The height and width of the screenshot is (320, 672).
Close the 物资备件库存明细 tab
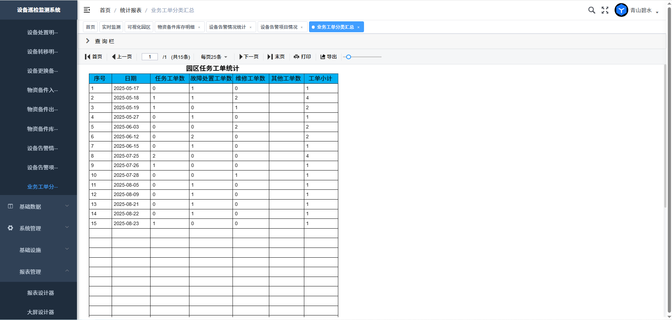click(199, 27)
